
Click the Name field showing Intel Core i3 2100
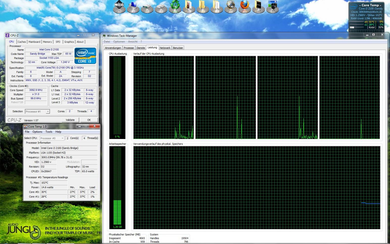click(49, 50)
